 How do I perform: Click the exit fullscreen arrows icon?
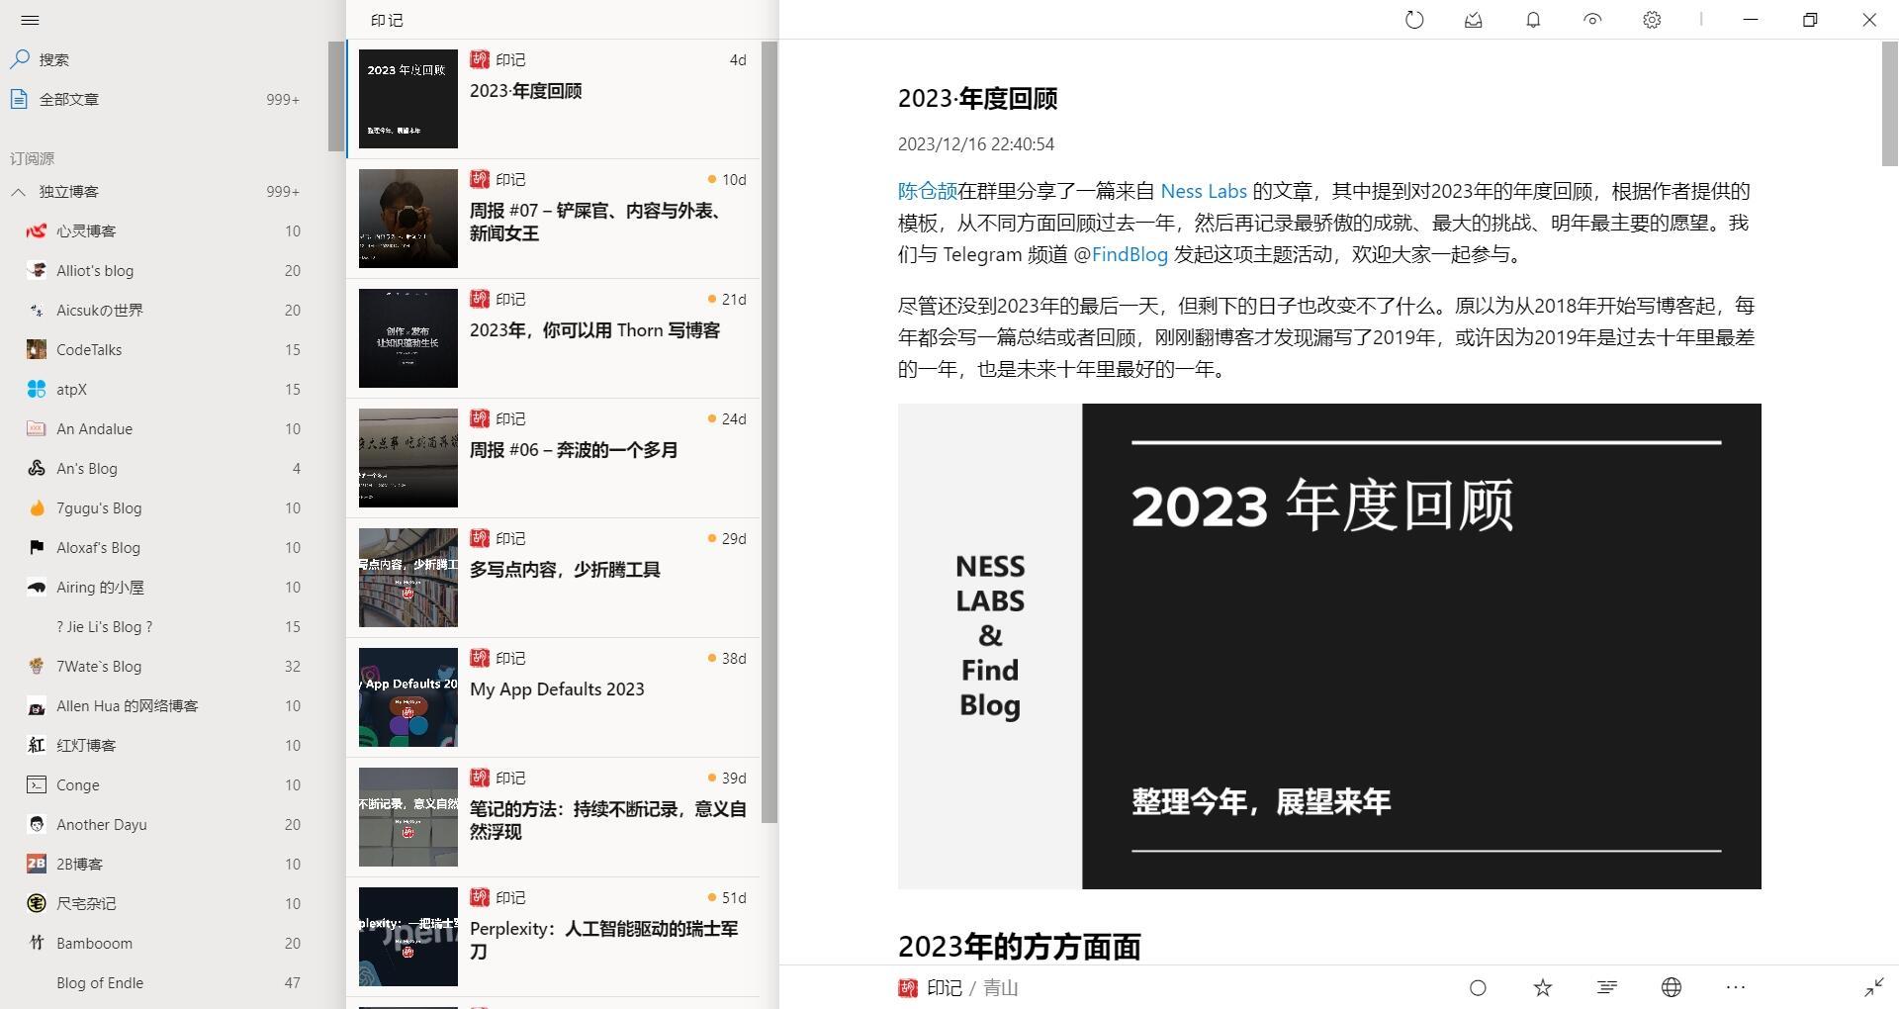pyautogui.click(x=1873, y=987)
